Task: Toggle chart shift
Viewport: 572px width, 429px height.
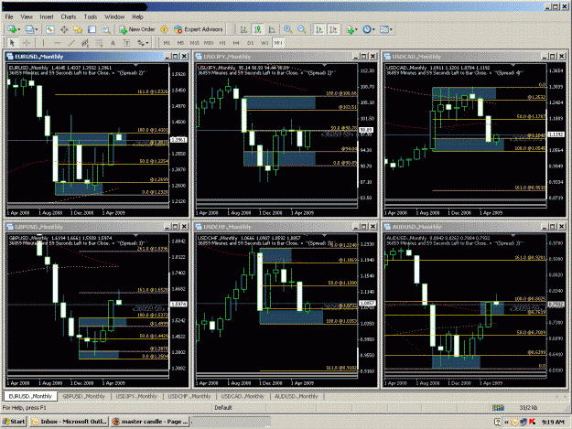Action: pyautogui.click(x=334, y=29)
